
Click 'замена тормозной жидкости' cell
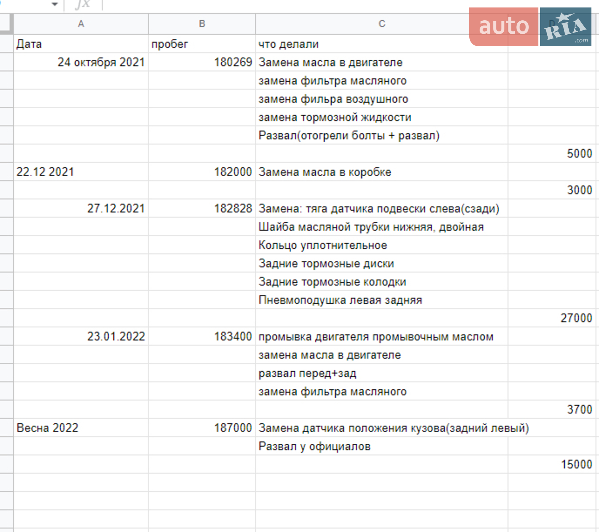[382, 117]
